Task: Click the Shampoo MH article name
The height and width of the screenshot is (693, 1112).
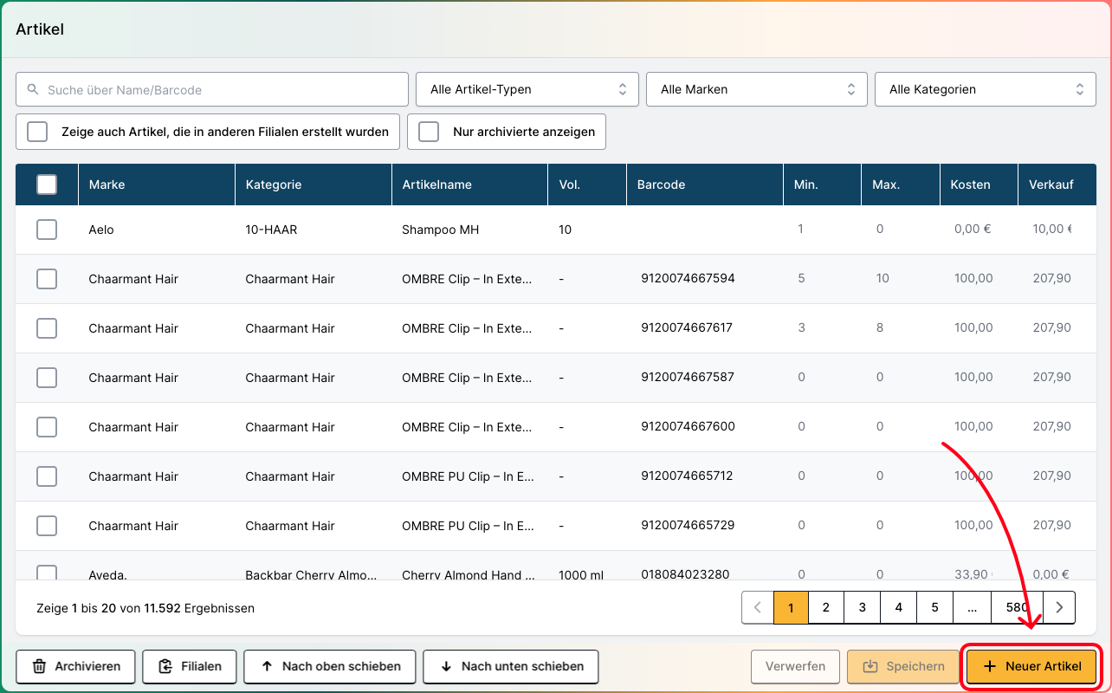Action: click(441, 230)
